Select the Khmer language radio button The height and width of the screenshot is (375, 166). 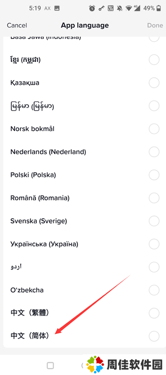[154, 60]
